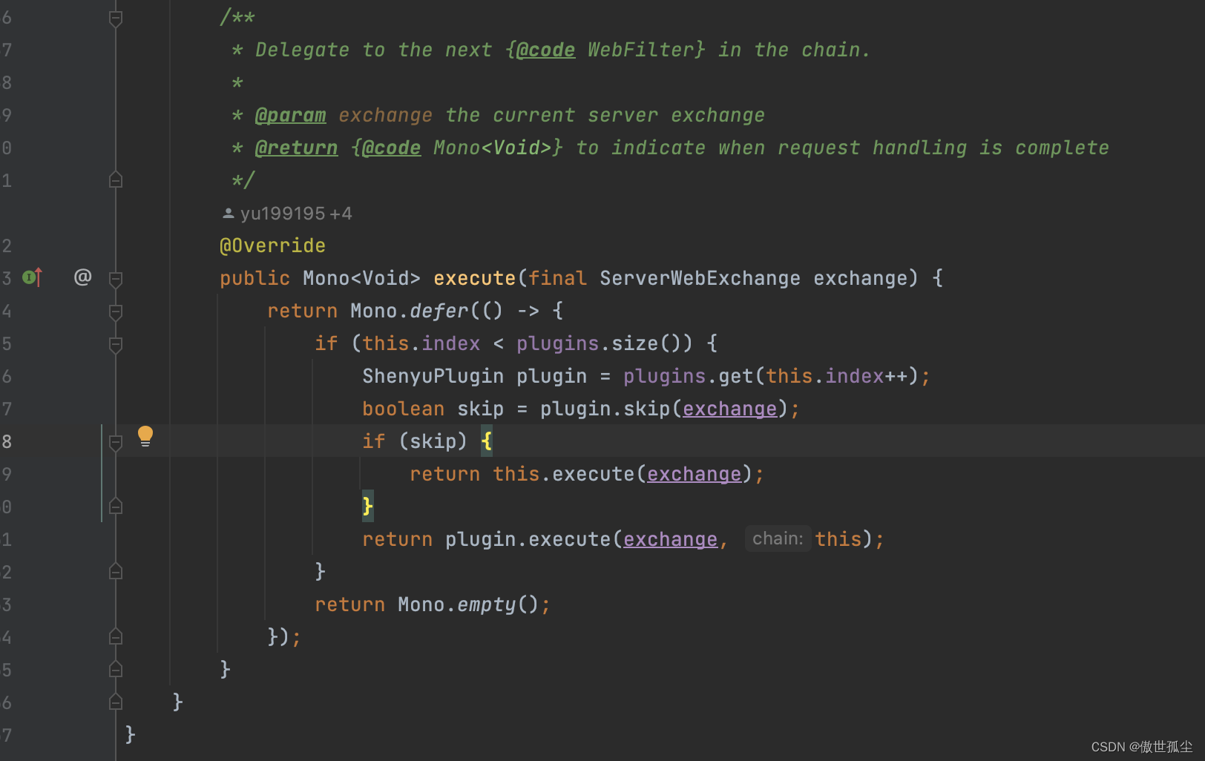The height and width of the screenshot is (761, 1205).
Task: Click the highlighted opening brace after if (skip)
Action: 487,441
